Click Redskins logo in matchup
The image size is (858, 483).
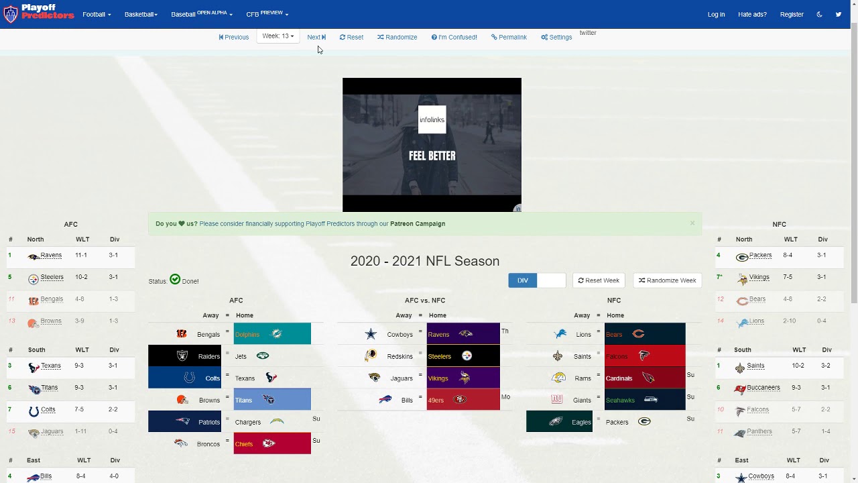pyautogui.click(x=371, y=356)
